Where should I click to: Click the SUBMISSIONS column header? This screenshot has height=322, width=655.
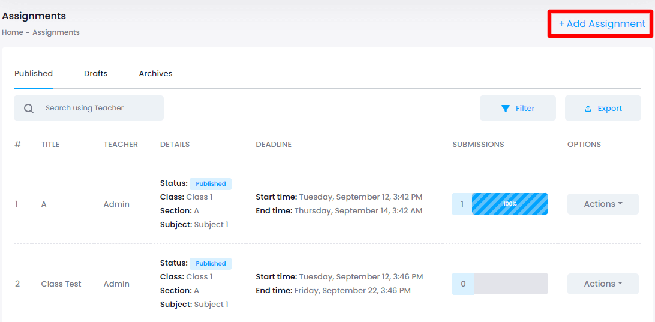click(x=478, y=145)
